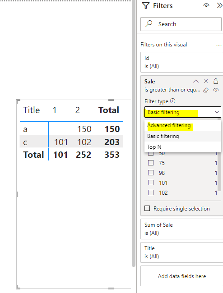Click the Title column header in matrix
Screen dimensions: 223x293
32,110
